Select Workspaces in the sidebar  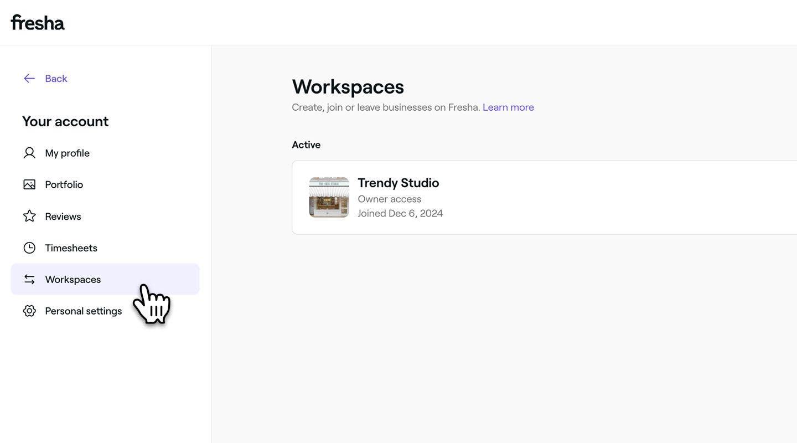point(105,279)
